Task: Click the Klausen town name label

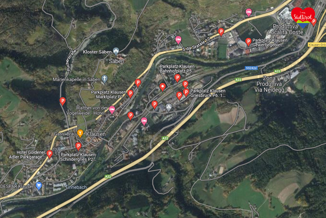Action: click(x=96, y=134)
